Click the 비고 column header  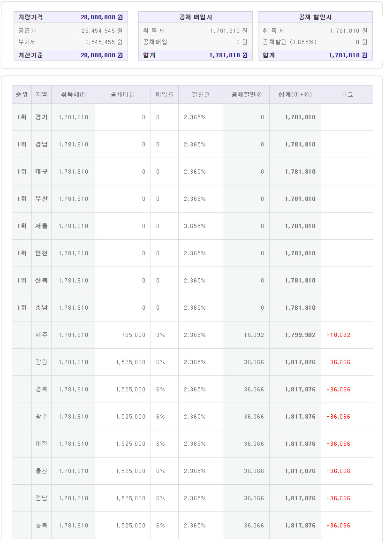coord(347,94)
